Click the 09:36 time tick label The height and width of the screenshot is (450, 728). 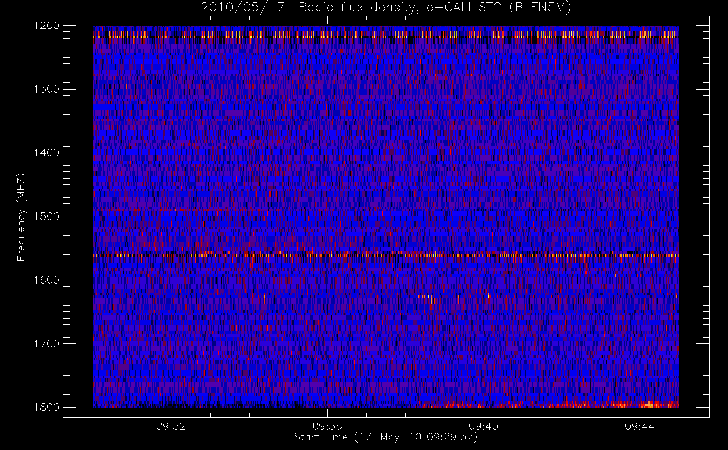(327, 426)
